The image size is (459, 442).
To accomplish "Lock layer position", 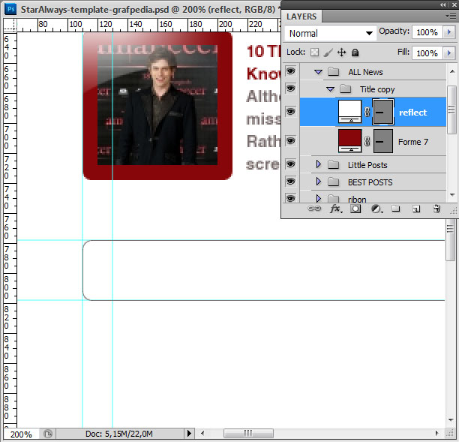I will [341, 53].
